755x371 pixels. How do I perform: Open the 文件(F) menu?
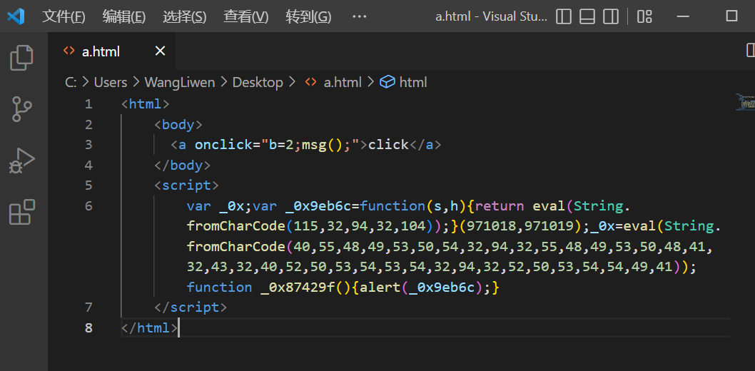coord(64,16)
